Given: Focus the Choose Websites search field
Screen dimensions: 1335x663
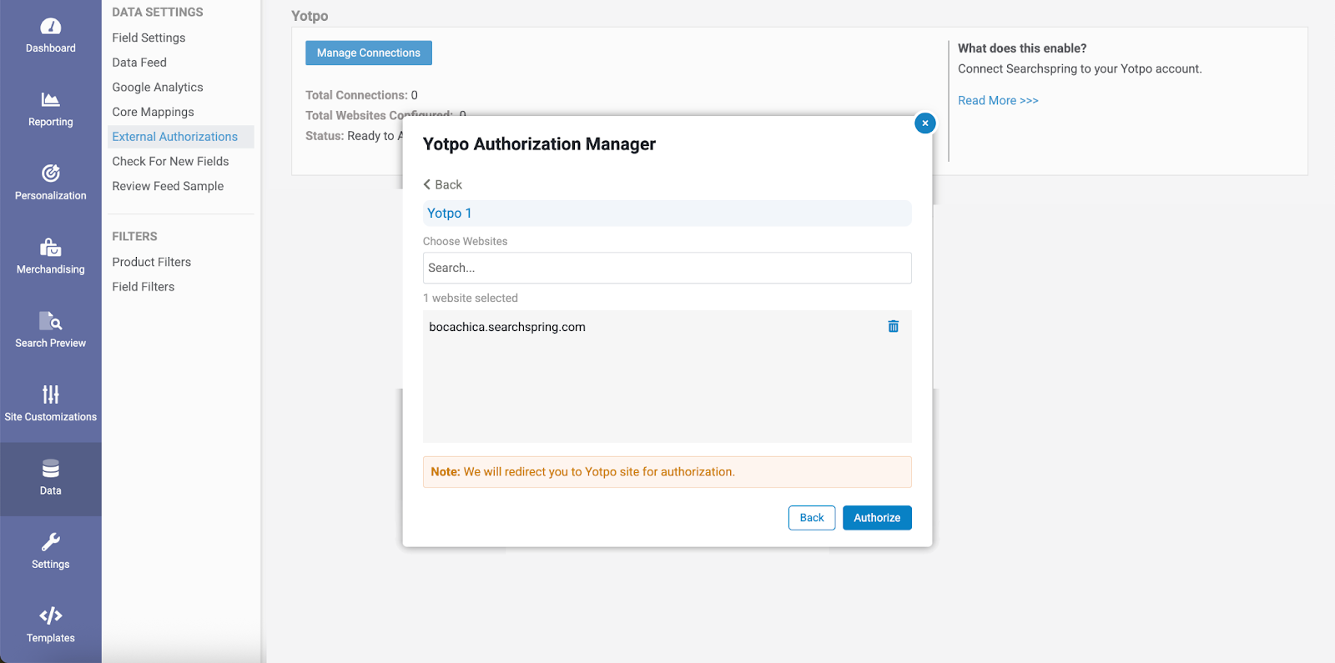Looking at the screenshot, I should [667, 268].
